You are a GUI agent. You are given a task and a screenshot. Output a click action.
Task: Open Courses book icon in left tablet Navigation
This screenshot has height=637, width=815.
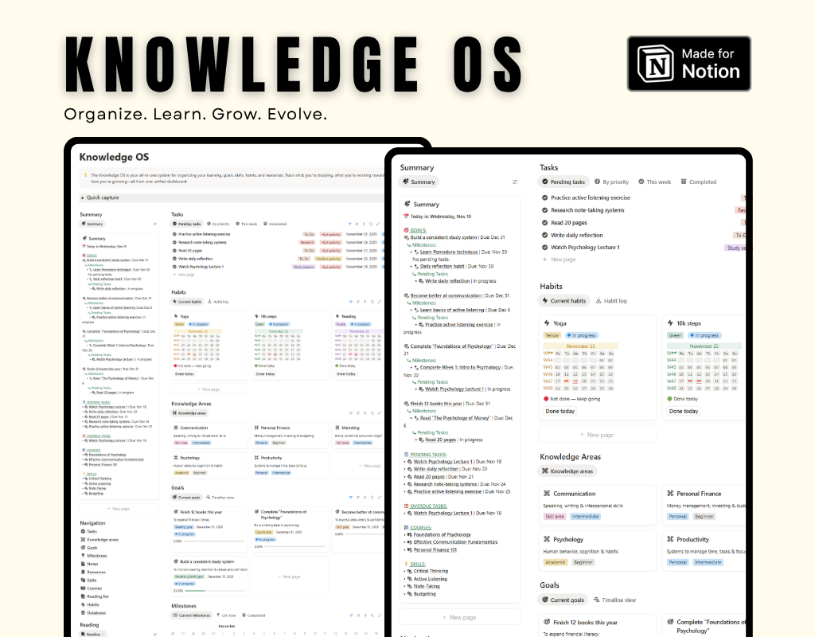point(83,588)
